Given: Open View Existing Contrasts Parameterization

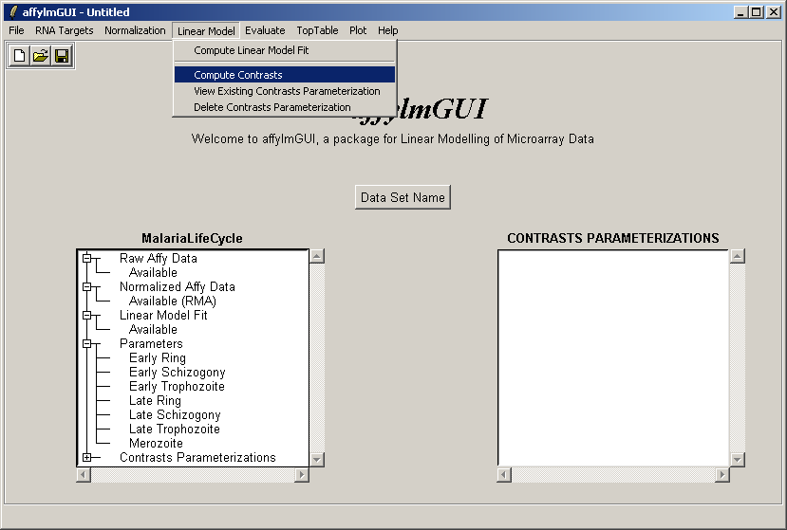Looking at the screenshot, I should [x=287, y=91].
